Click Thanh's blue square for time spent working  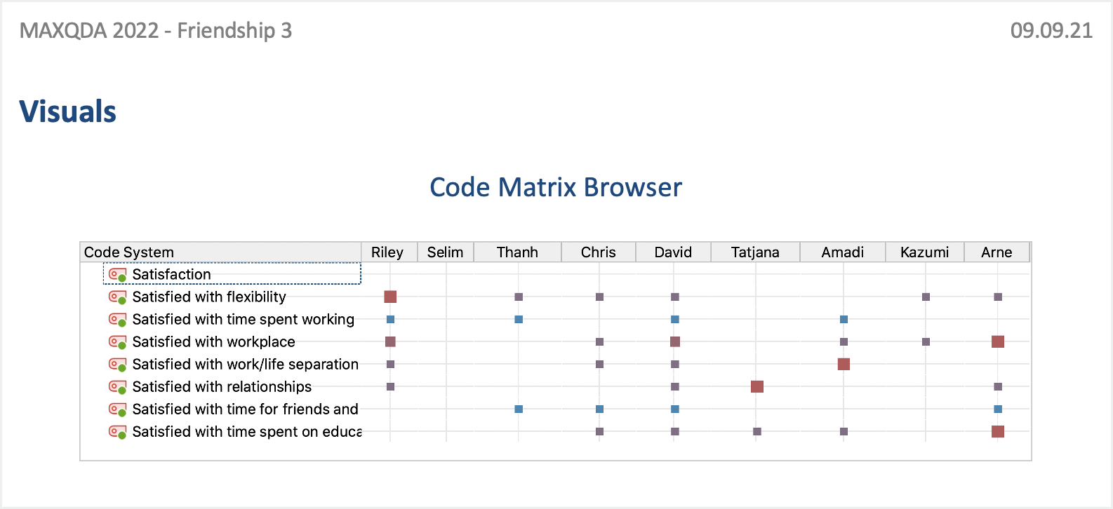point(519,319)
